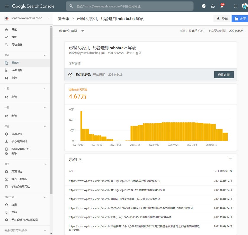The image size is (248, 235).
Task: Click the search magnifier icon
Action: (x=71, y=6)
